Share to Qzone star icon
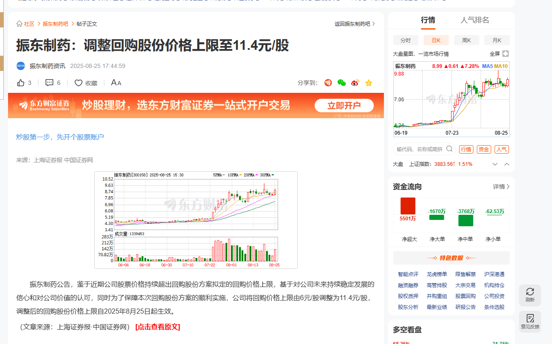This screenshot has width=552, height=344. coord(369,83)
